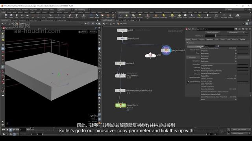The height and width of the screenshot is (141, 252).
Task: Open parameter pane gear settings menu
Action: [x=236, y=29]
